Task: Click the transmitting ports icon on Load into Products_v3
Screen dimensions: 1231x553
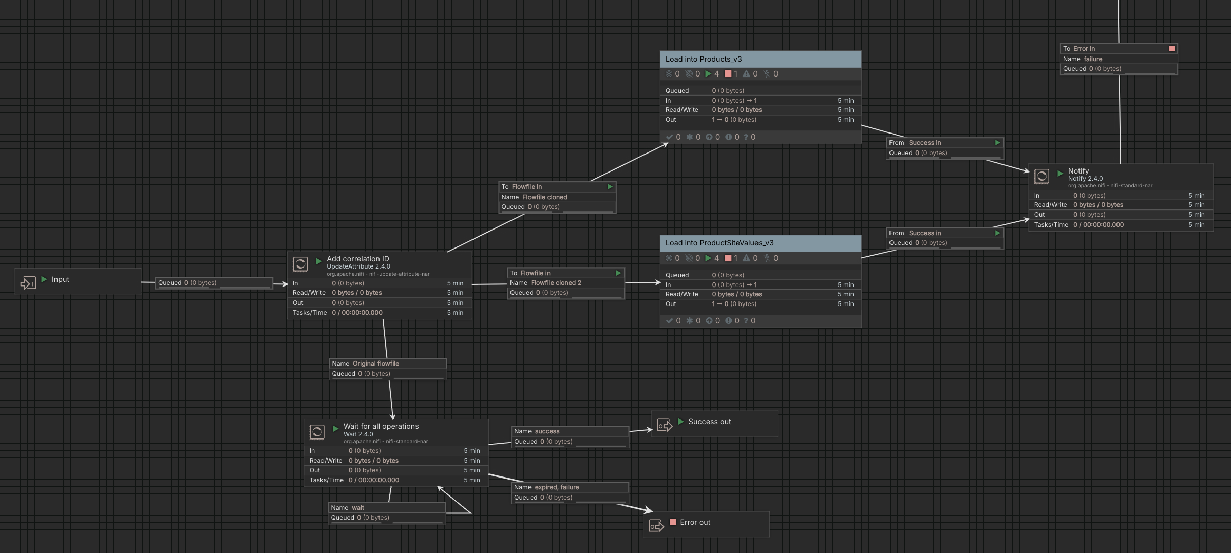Action: pyautogui.click(x=669, y=73)
